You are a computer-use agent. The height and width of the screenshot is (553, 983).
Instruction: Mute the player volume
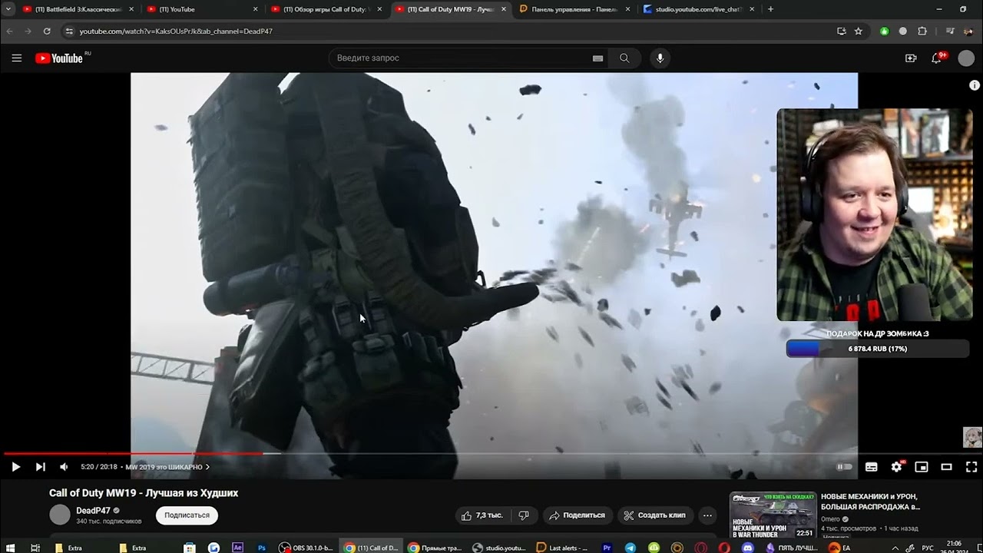64,467
